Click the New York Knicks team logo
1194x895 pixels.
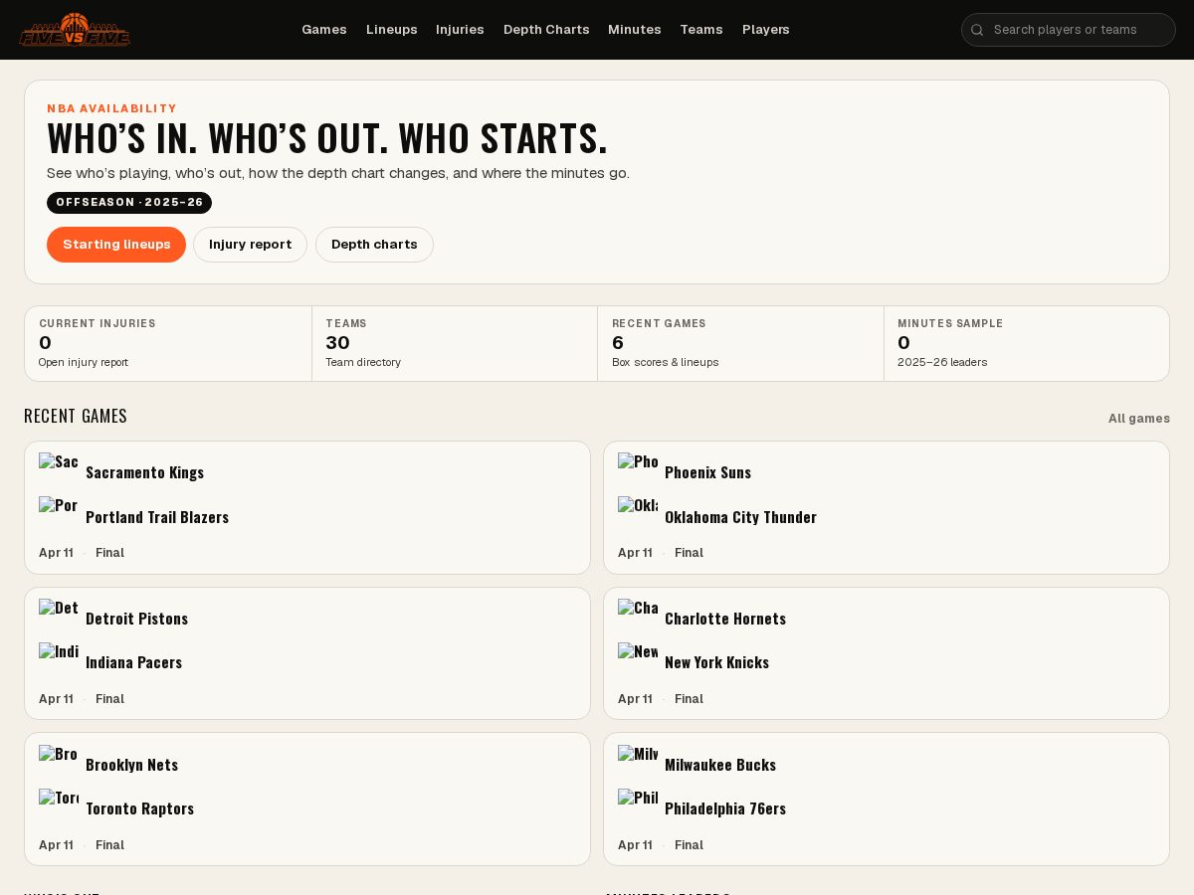click(638, 662)
